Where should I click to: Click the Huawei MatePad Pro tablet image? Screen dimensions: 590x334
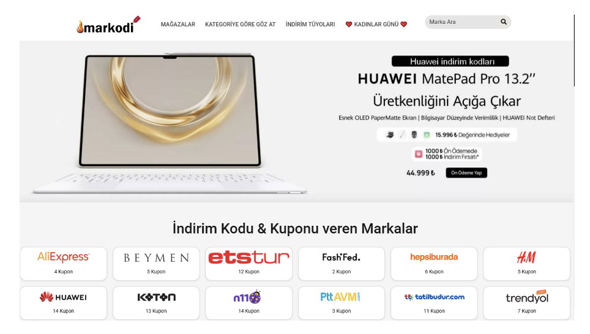pyautogui.click(x=170, y=122)
